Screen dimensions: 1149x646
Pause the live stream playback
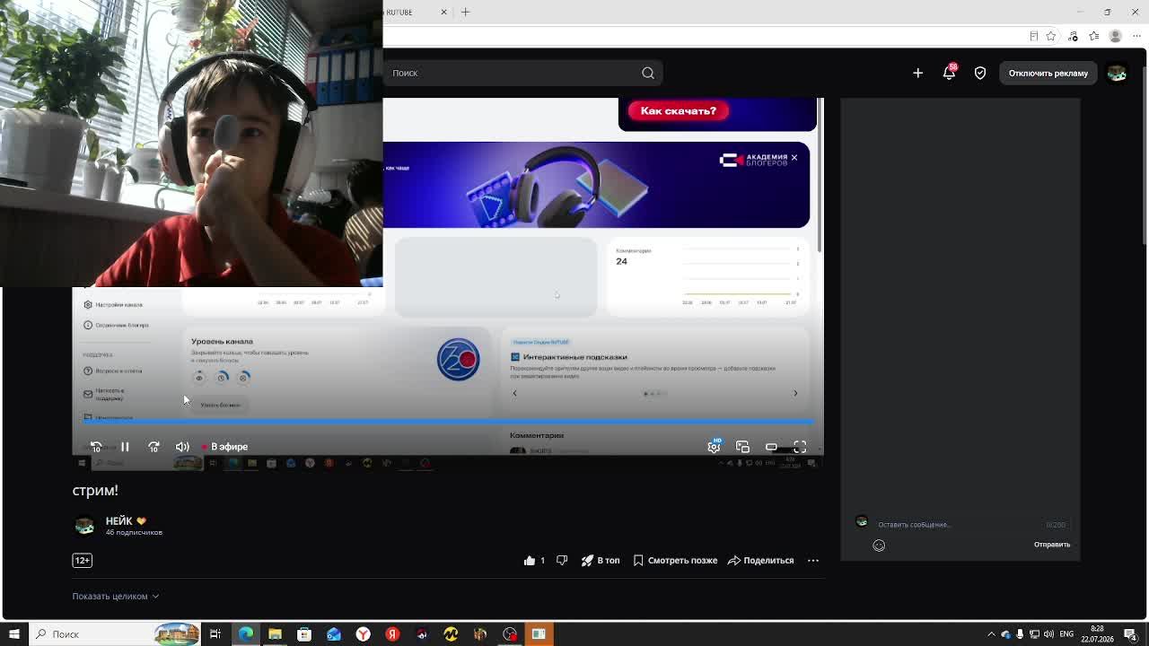point(125,447)
